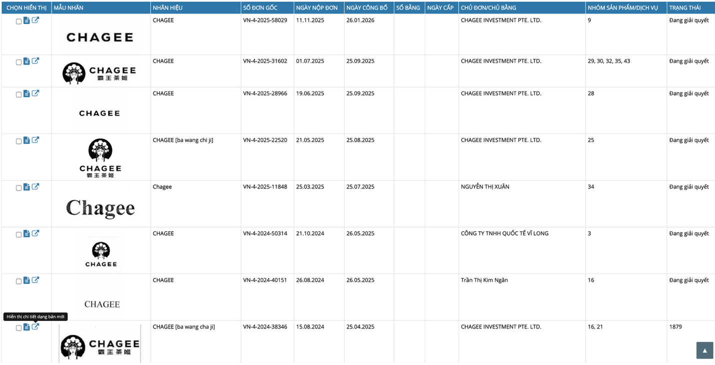
Task: Open the trademark image for VN-4-2024-38346
Action: click(100, 344)
